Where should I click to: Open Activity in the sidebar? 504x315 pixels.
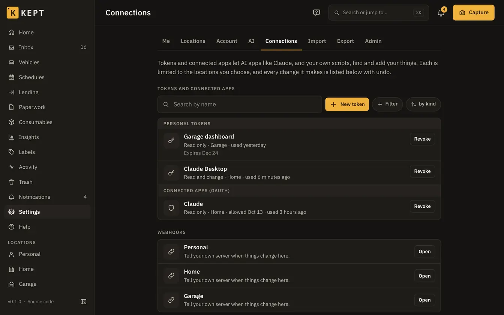pyautogui.click(x=47, y=167)
